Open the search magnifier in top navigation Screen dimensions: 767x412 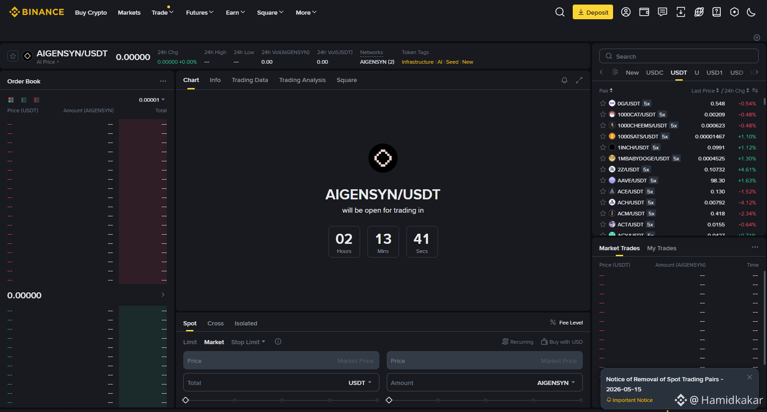tap(560, 12)
